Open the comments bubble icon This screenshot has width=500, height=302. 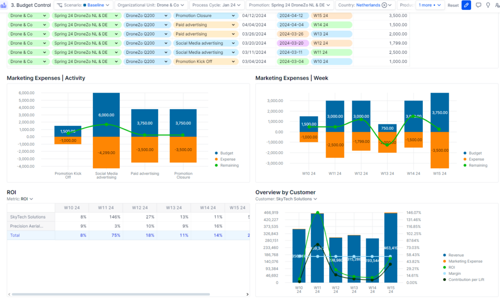coord(479,5)
